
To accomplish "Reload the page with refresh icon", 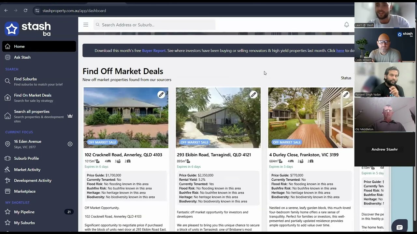I will 25,10.
